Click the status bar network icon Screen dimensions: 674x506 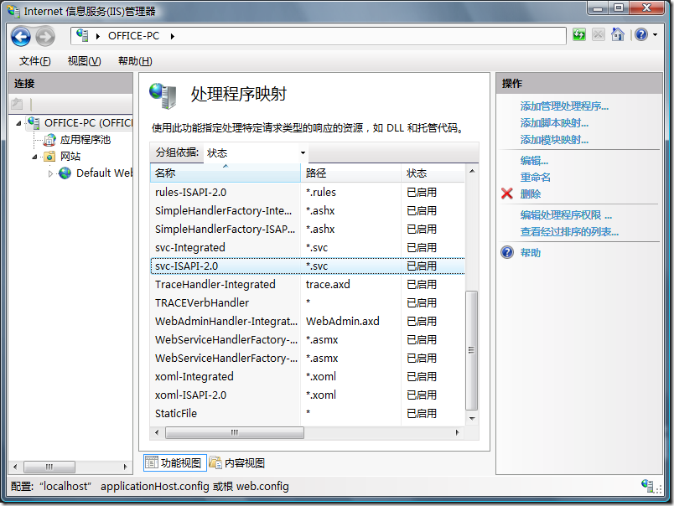[x=648, y=486]
